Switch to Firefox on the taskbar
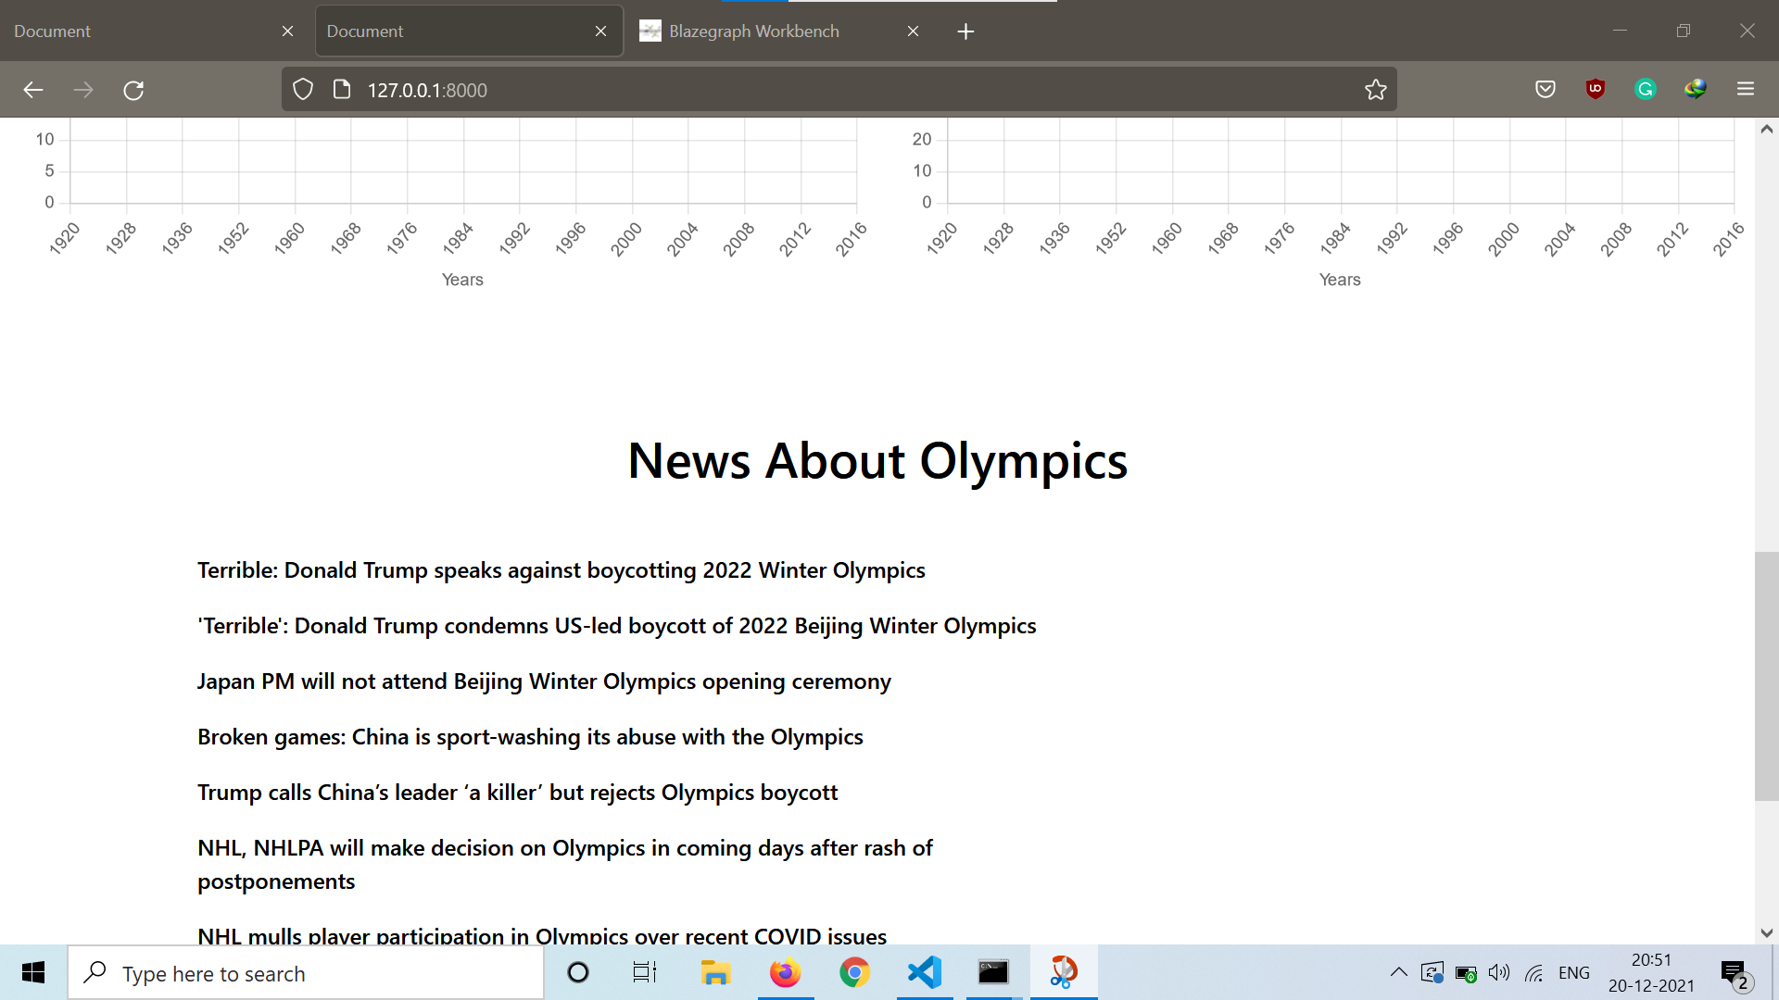This screenshot has width=1779, height=1000. tap(786, 972)
